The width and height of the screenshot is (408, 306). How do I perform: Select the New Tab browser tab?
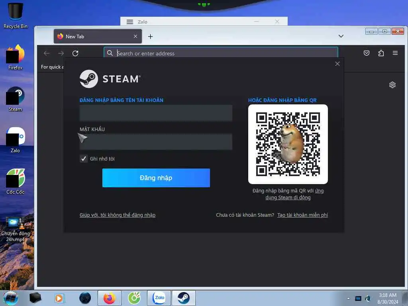point(98,36)
